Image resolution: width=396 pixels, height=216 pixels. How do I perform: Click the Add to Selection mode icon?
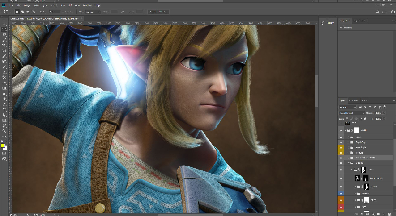[x=22, y=12]
